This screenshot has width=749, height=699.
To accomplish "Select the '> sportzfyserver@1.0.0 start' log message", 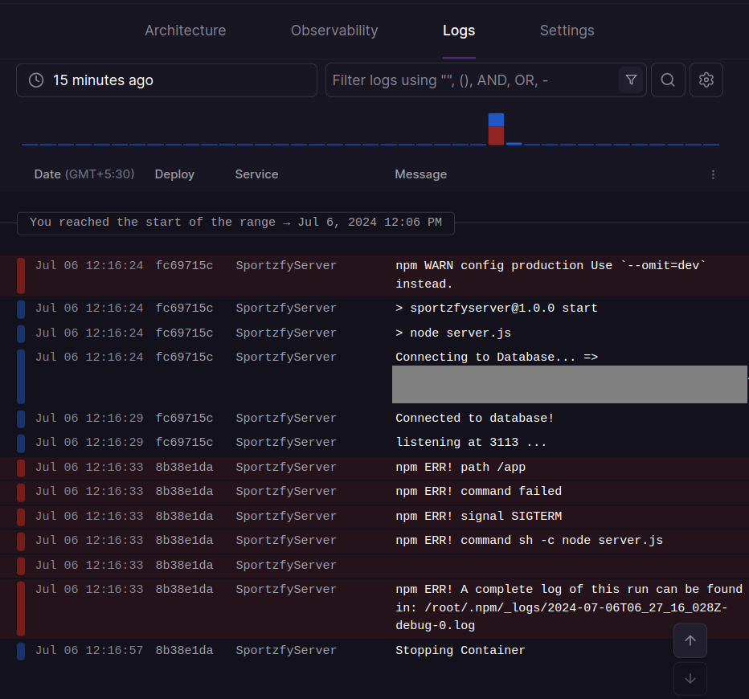I will click(497, 309).
